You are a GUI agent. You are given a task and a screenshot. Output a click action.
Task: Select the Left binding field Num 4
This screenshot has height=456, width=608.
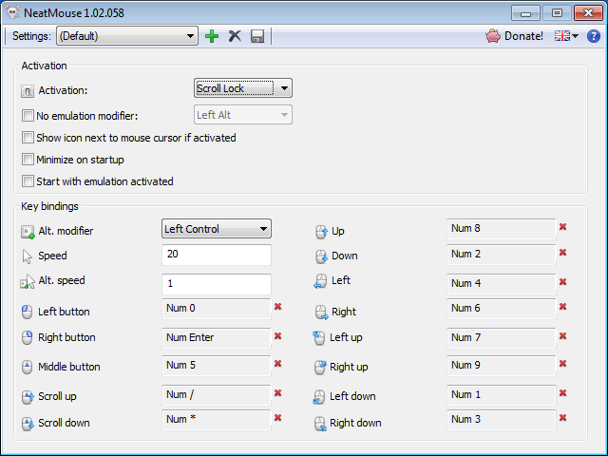501,284
